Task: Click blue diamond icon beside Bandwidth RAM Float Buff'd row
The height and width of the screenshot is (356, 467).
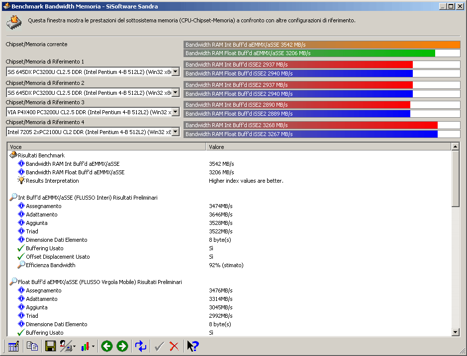Action: pos(21,172)
